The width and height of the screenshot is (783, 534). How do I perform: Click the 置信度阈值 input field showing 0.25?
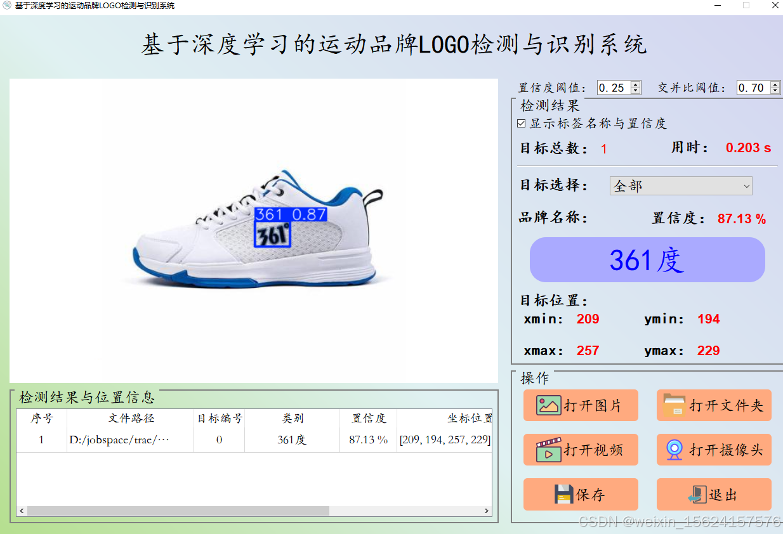point(614,88)
